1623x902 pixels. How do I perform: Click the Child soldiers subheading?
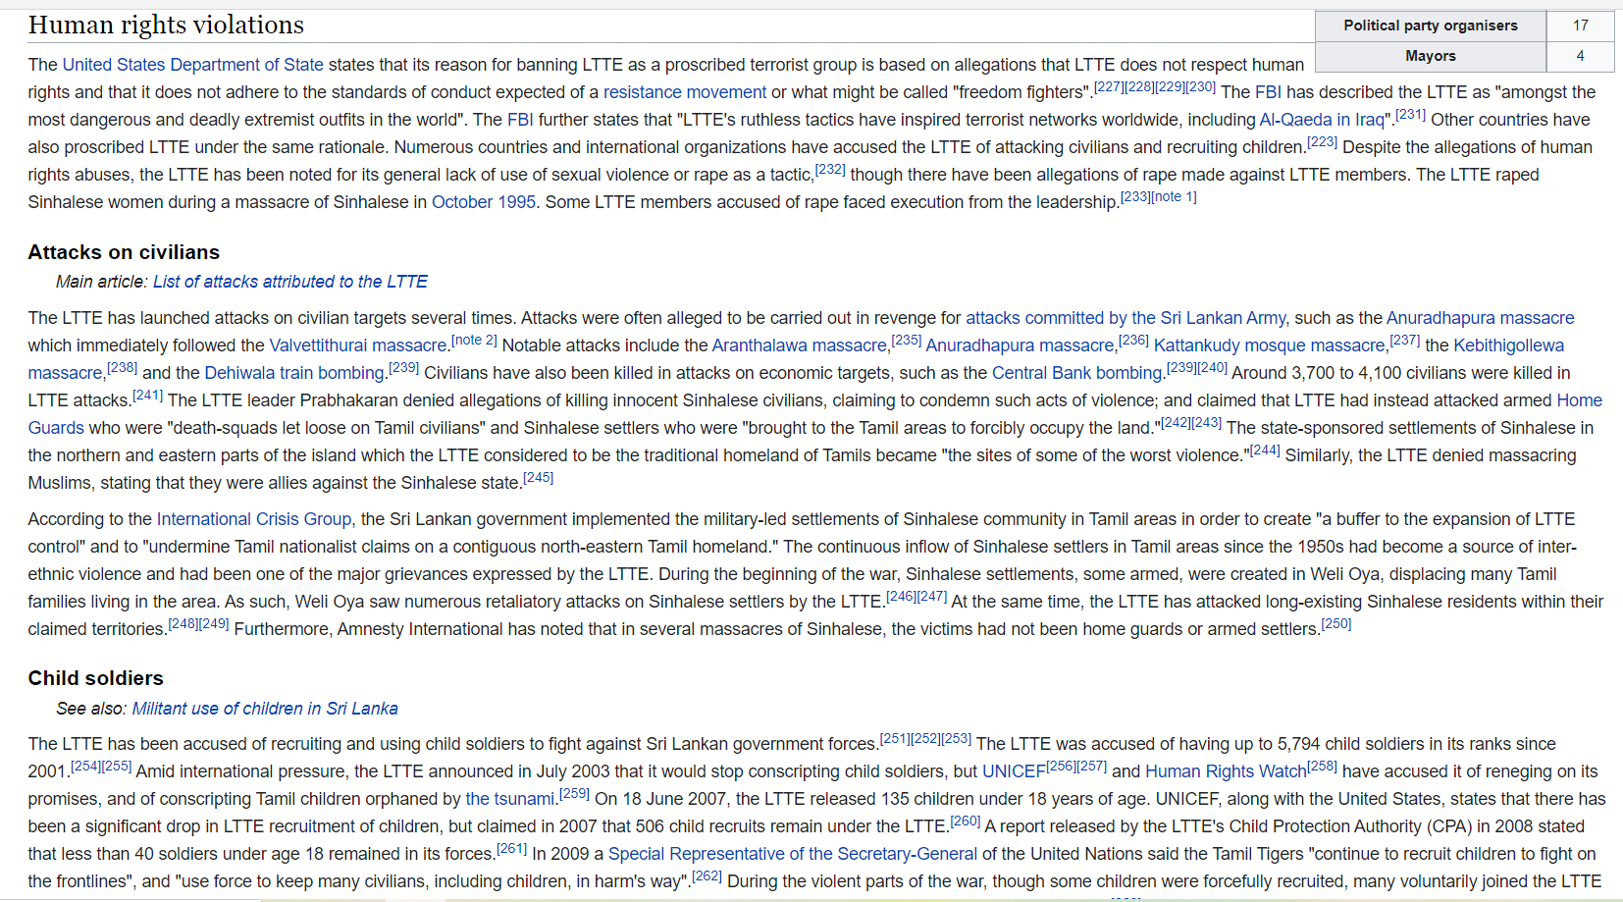(x=95, y=678)
